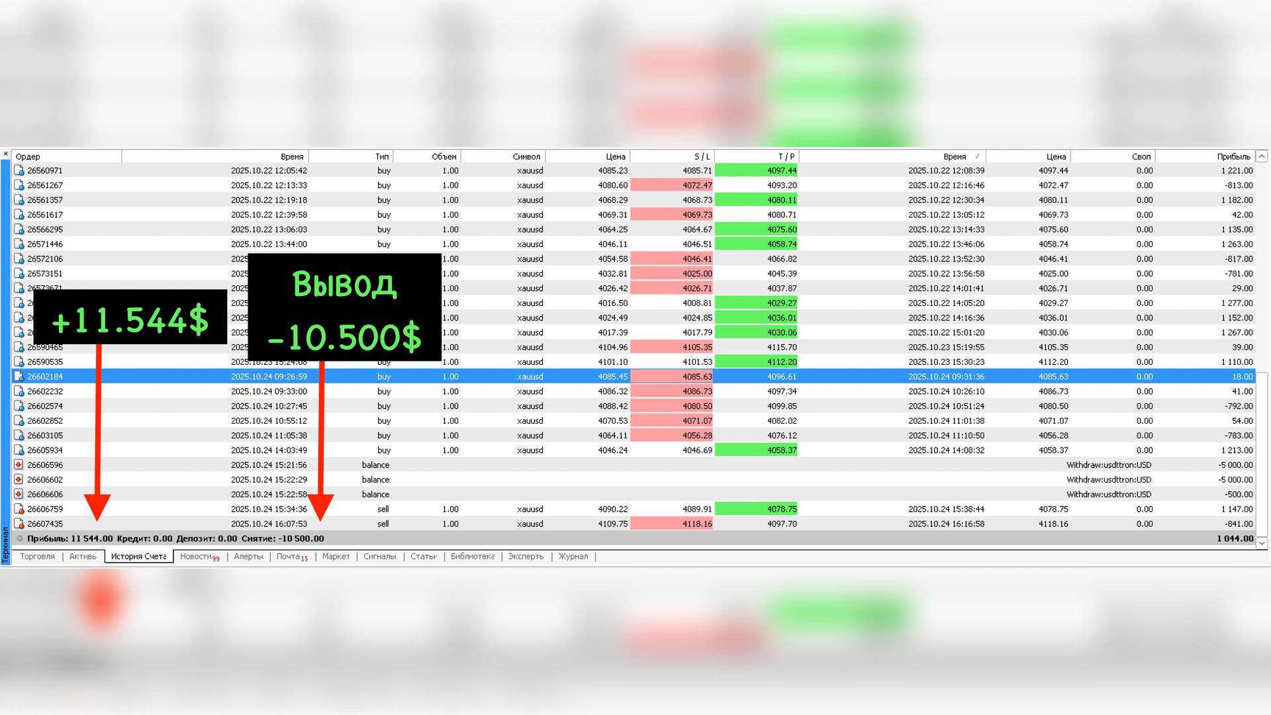Click the order icon for 26573151

click(19, 273)
